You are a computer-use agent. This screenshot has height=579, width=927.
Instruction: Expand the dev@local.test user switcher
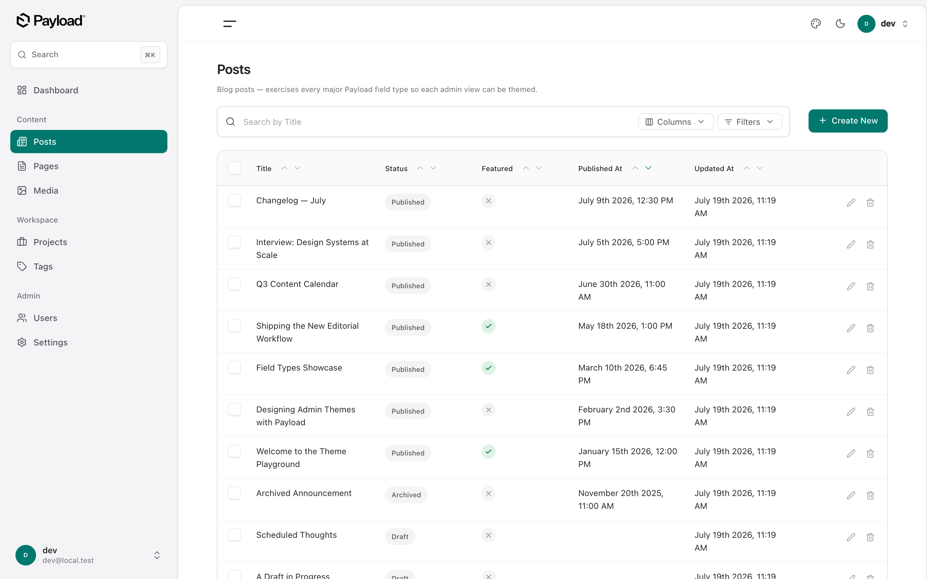tap(157, 555)
